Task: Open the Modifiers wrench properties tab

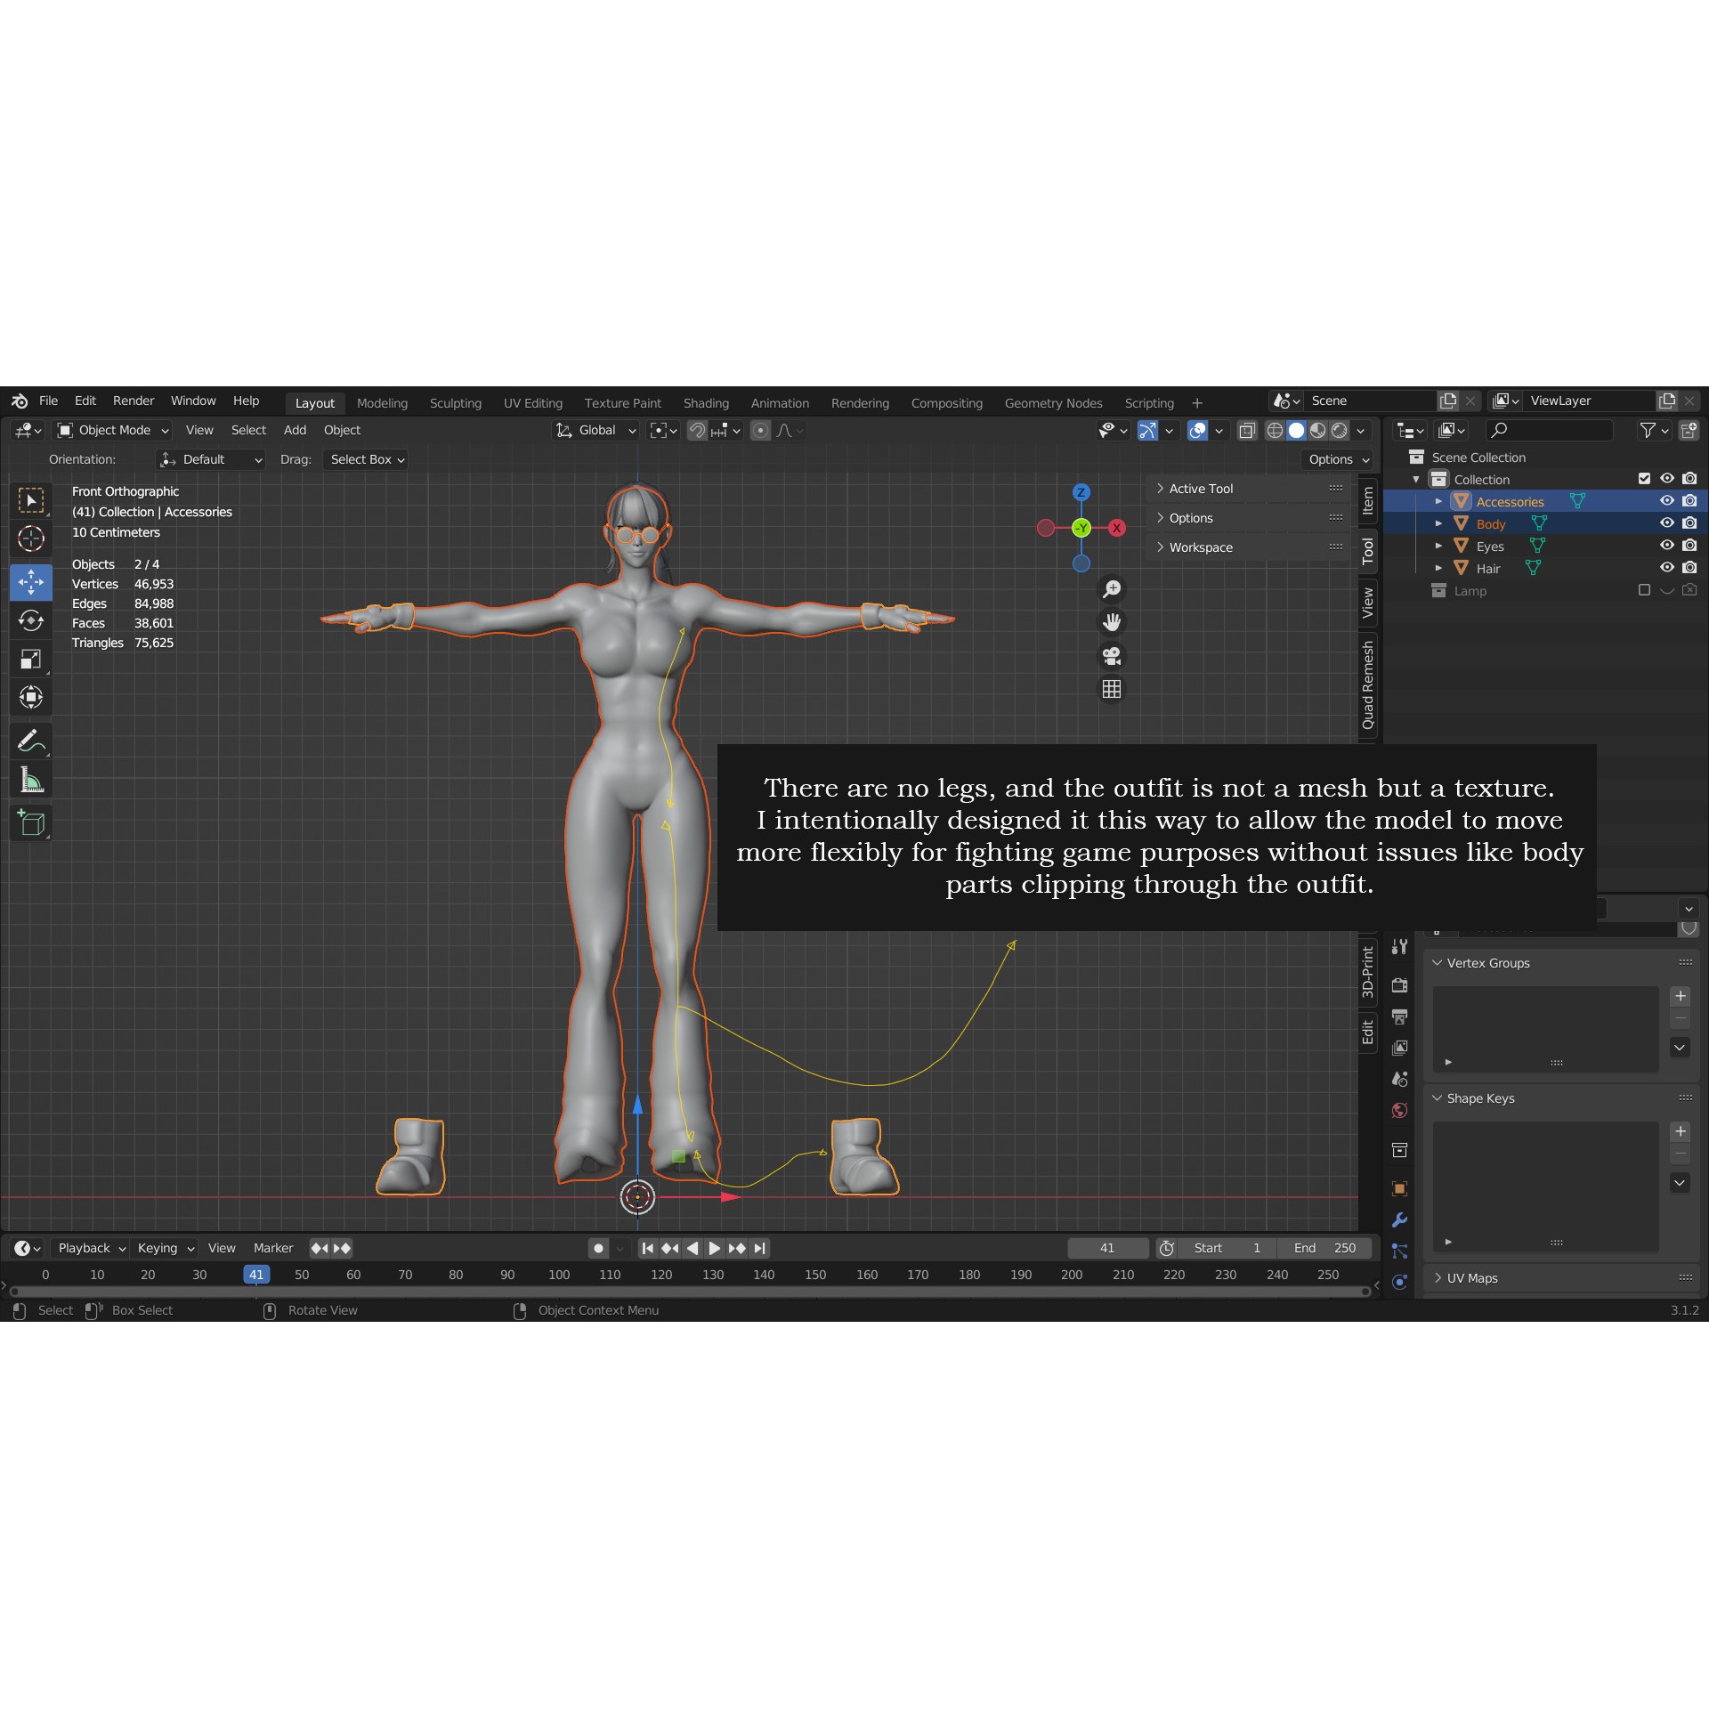Action: [x=1399, y=1220]
